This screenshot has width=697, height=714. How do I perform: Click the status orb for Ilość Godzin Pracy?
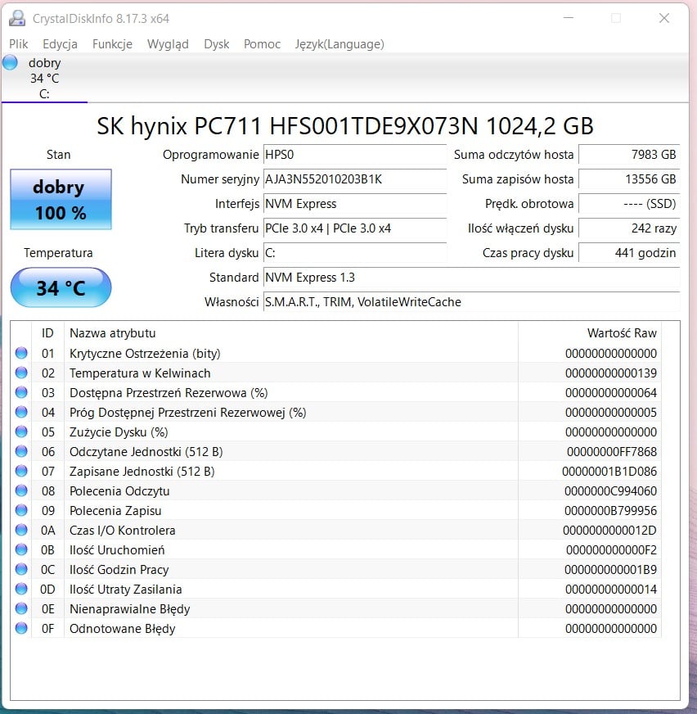pyautogui.click(x=21, y=569)
